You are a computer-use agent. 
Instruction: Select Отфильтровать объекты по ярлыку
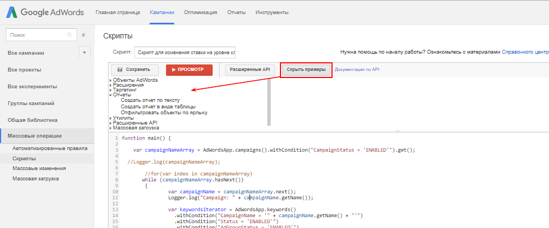164,113
